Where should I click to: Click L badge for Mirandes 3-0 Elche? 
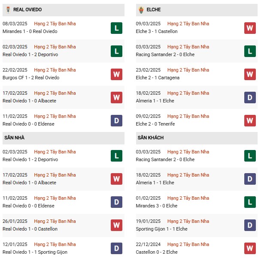coord(250,202)
